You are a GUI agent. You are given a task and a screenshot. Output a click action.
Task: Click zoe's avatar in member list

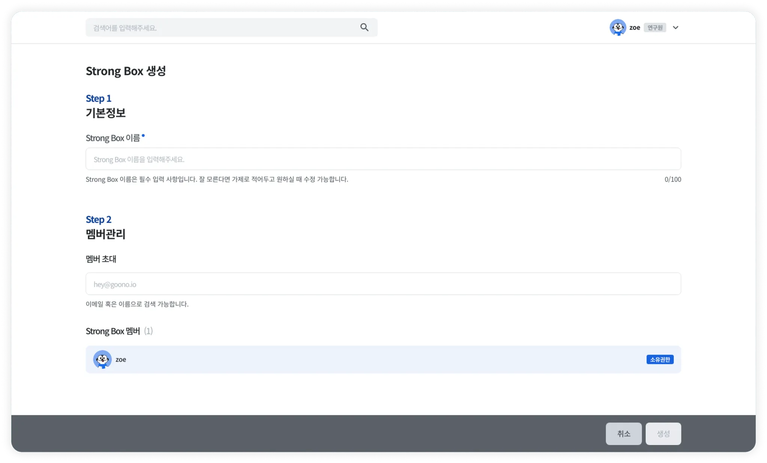click(x=102, y=359)
